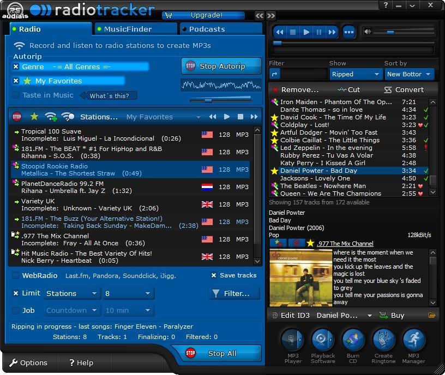Enable the WebRadio checkbox
The width and height of the screenshot is (445, 375).
pyautogui.click(x=16, y=275)
